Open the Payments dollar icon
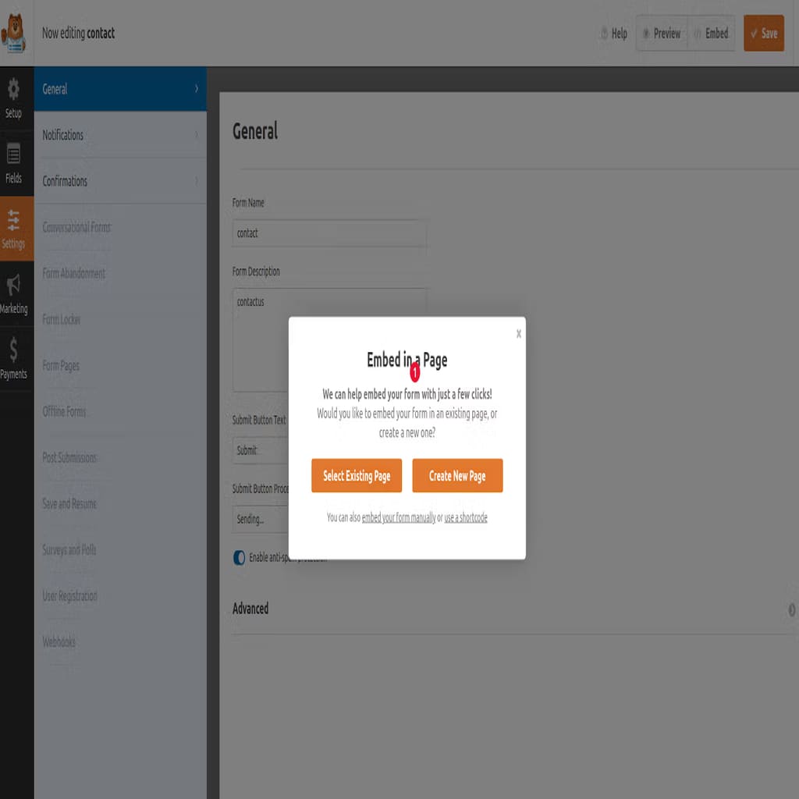 [x=14, y=349]
